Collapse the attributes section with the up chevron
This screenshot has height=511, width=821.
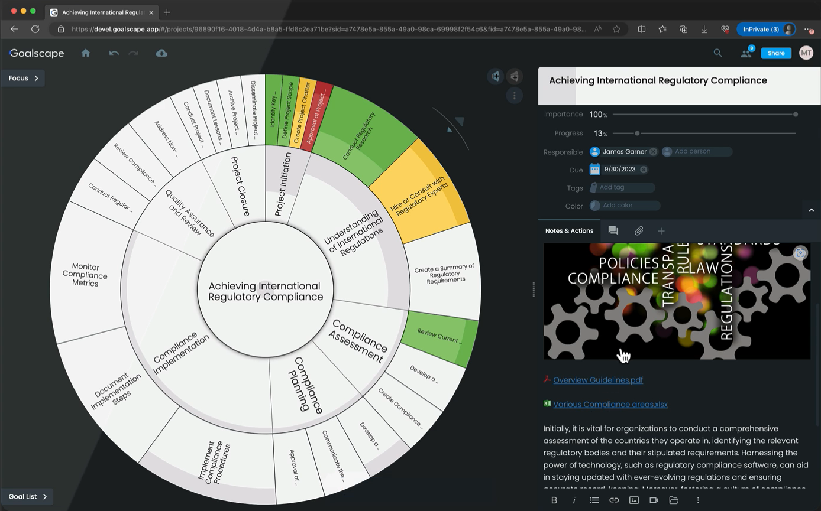[812, 210]
